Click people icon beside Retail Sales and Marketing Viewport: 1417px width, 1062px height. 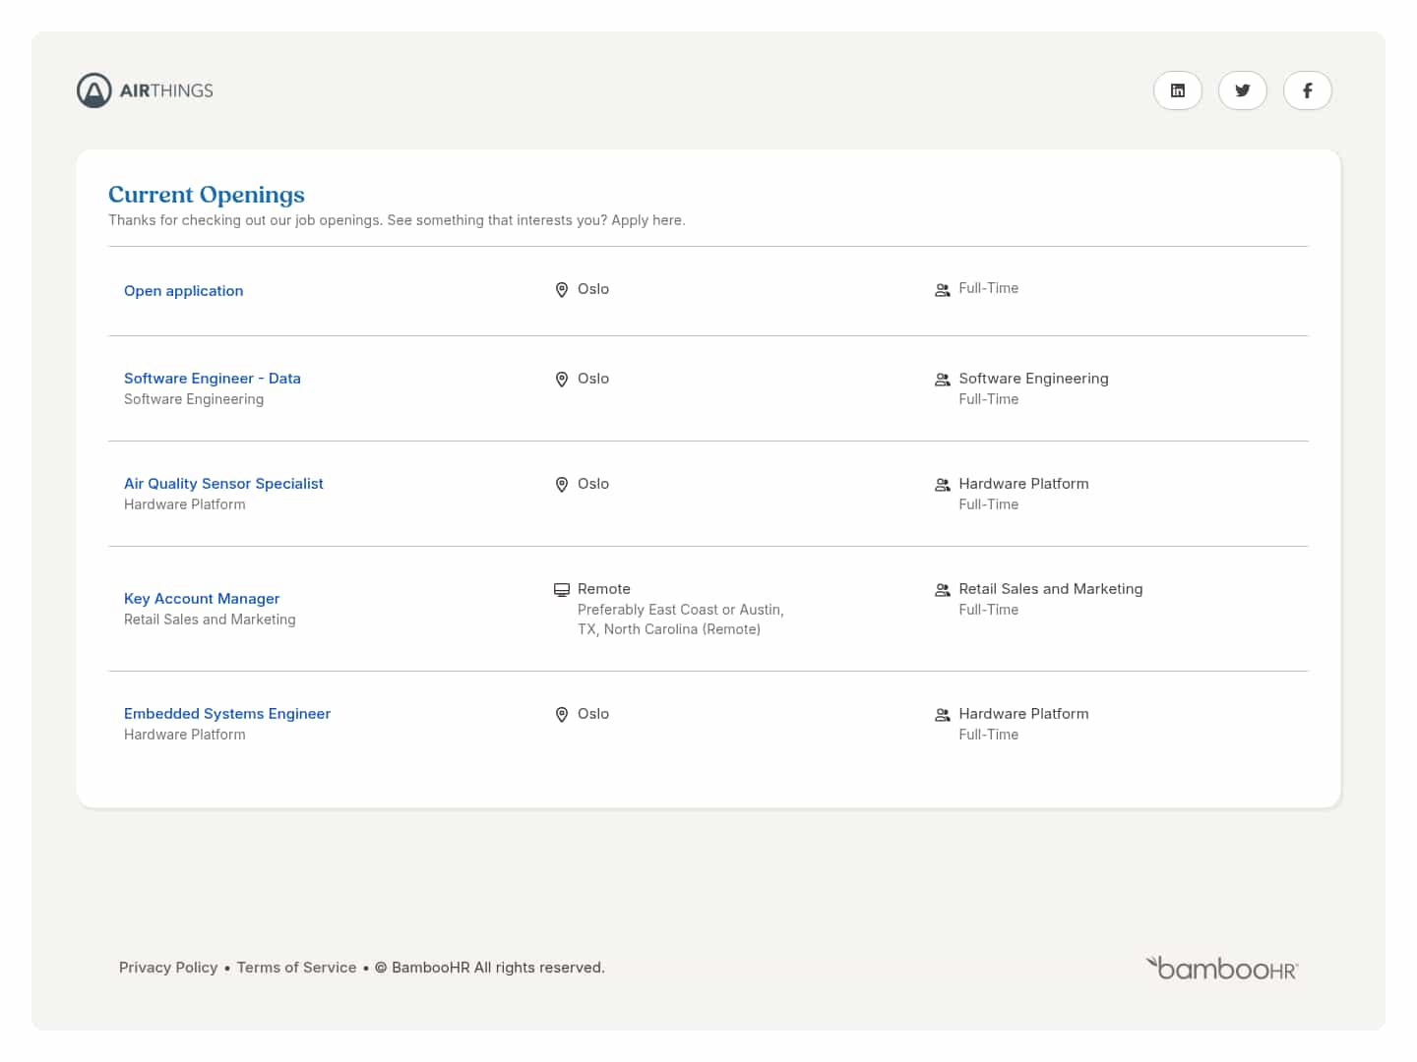(x=943, y=590)
